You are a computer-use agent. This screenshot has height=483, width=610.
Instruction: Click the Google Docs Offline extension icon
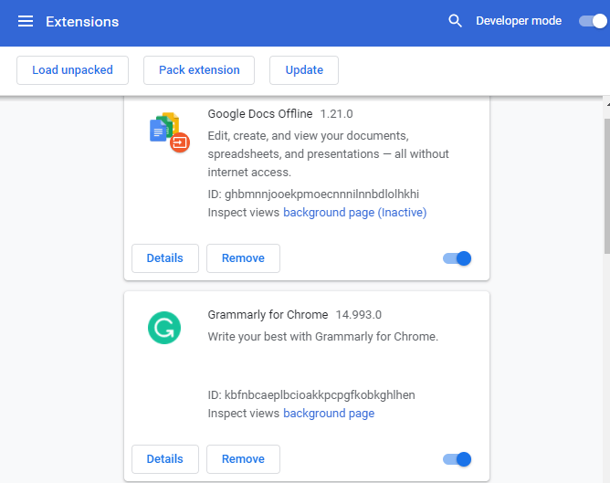click(170, 132)
